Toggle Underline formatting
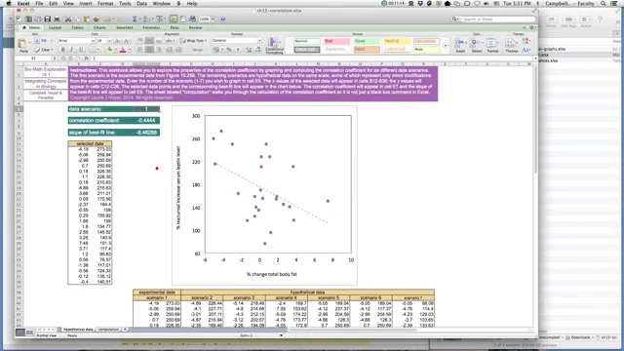Viewport: 624px width, 351px height. click(81, 50)
